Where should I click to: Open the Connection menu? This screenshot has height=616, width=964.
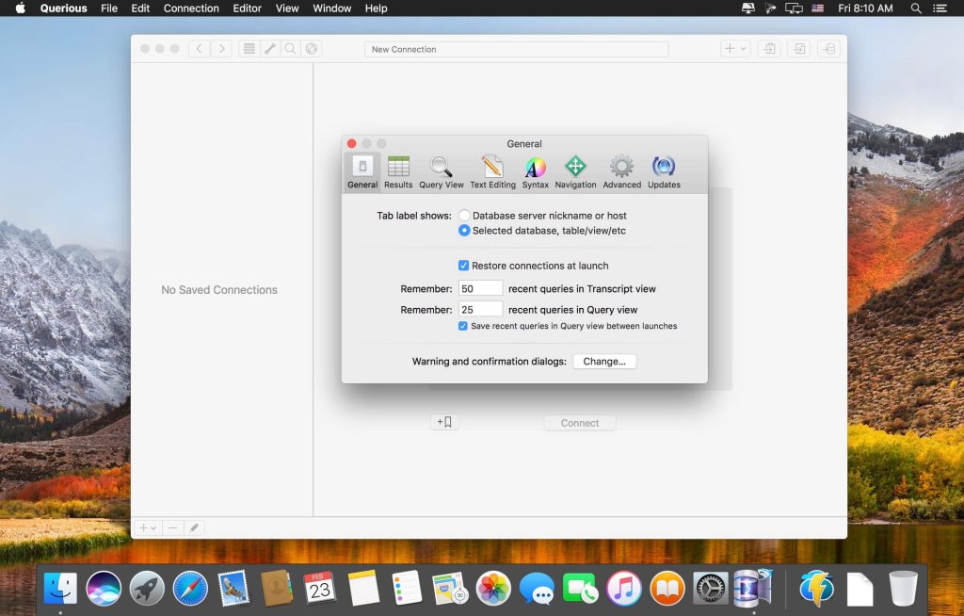tap(191, 8)
